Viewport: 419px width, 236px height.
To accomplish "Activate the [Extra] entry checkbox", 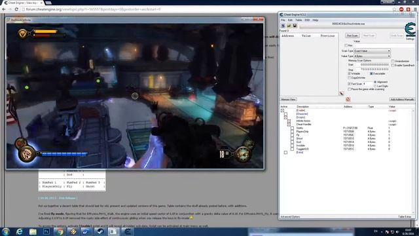I will pos(285,153).
